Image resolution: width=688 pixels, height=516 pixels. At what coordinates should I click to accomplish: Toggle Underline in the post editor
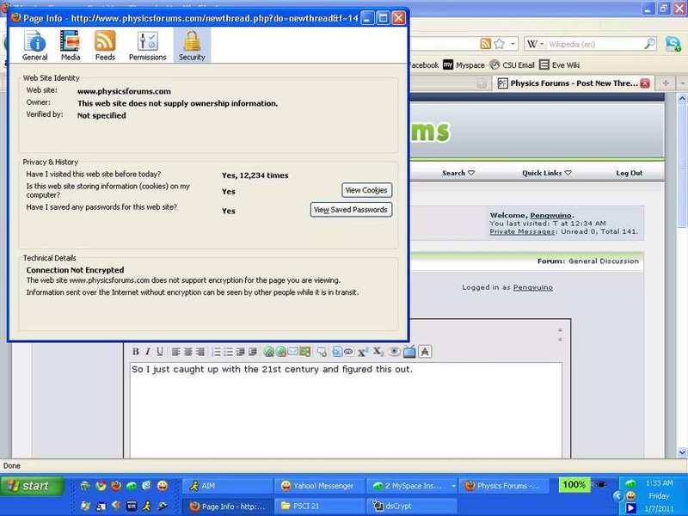tap(160, 352)
